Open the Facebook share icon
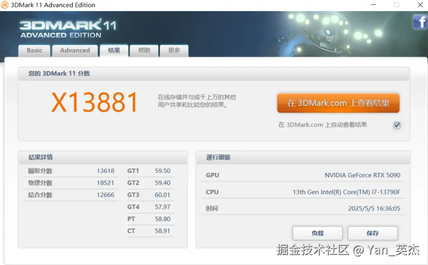 pos(420,22)
